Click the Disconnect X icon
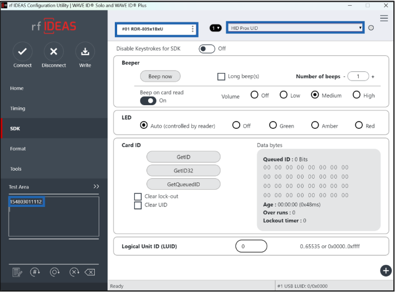Viewport: 395px width, 292px height. [53, 51]
